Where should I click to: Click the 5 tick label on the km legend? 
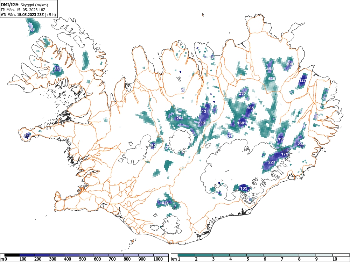point(248,259)
